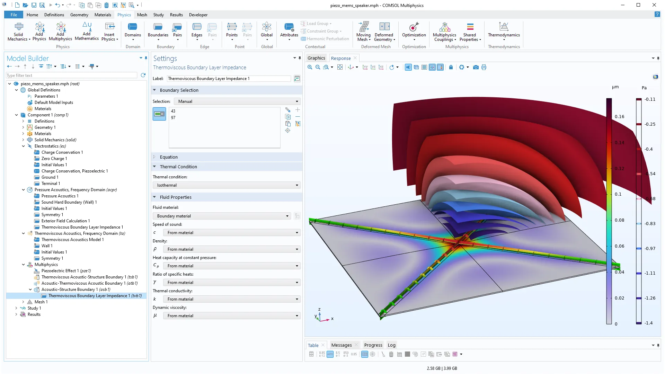Click the Zoom In graphics icon

[x=310, y=67]
